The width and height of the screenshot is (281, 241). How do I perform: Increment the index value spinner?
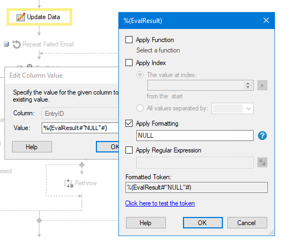(x=248, y=84)
